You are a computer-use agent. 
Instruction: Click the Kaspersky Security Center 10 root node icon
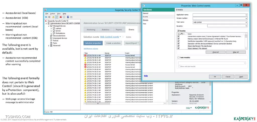tap(46, 21)
